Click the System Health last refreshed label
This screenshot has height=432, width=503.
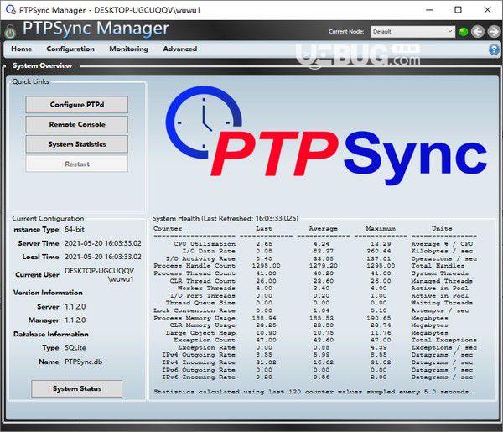226,218
